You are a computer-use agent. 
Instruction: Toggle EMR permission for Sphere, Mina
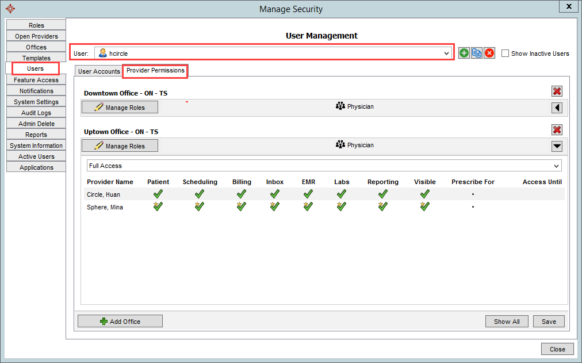pos(308,207)
